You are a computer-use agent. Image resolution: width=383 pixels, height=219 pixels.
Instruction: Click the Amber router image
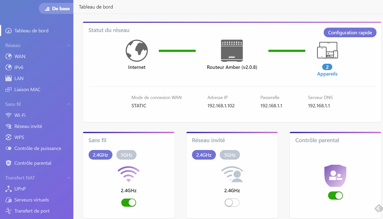232,51
